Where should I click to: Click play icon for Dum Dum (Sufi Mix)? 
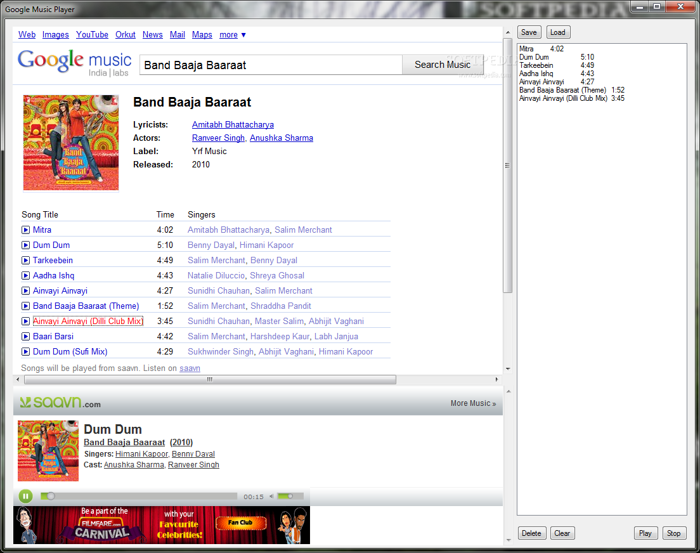click(26, 351)
